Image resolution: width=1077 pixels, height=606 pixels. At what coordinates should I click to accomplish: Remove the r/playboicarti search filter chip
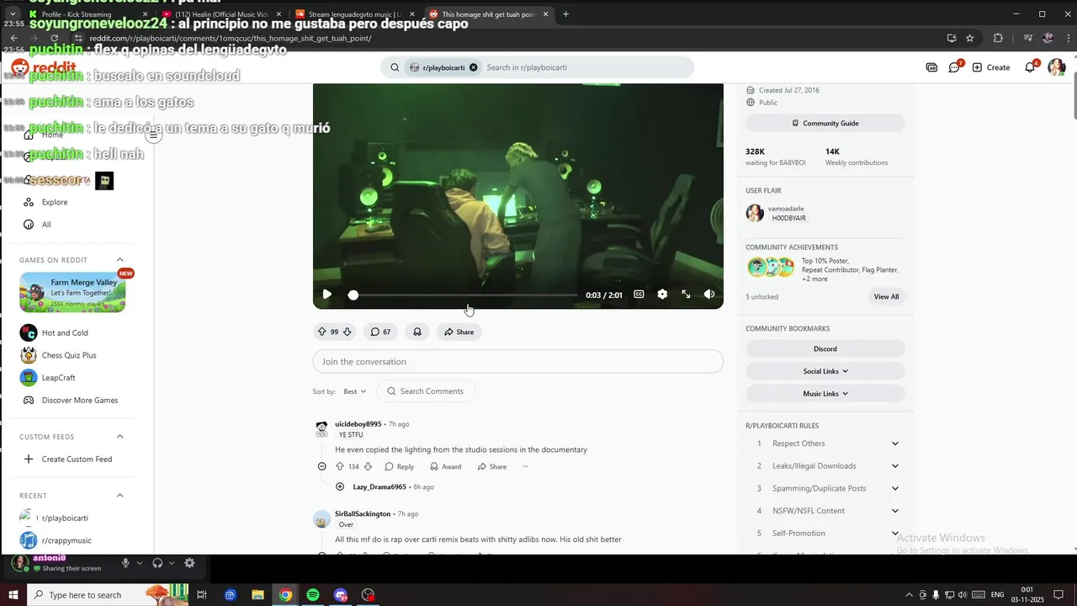tap(473, 67)
